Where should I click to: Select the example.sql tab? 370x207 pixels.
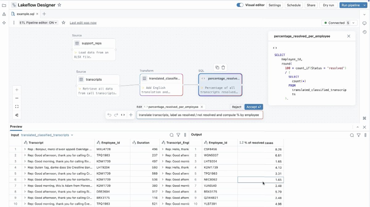[x=25, y=14]
